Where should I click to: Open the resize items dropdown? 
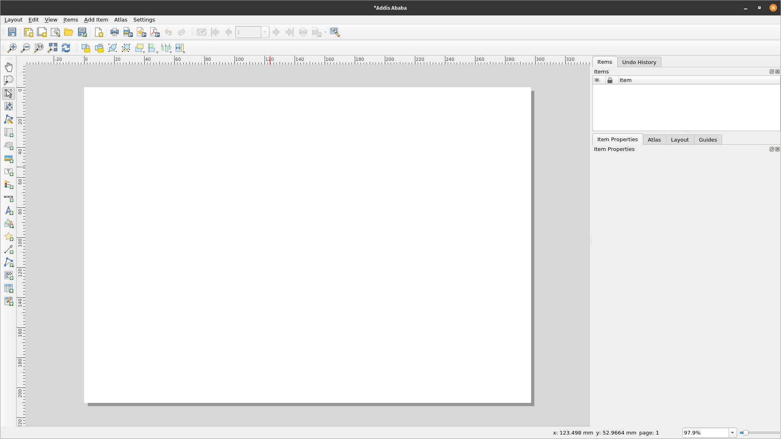point(180,48)
